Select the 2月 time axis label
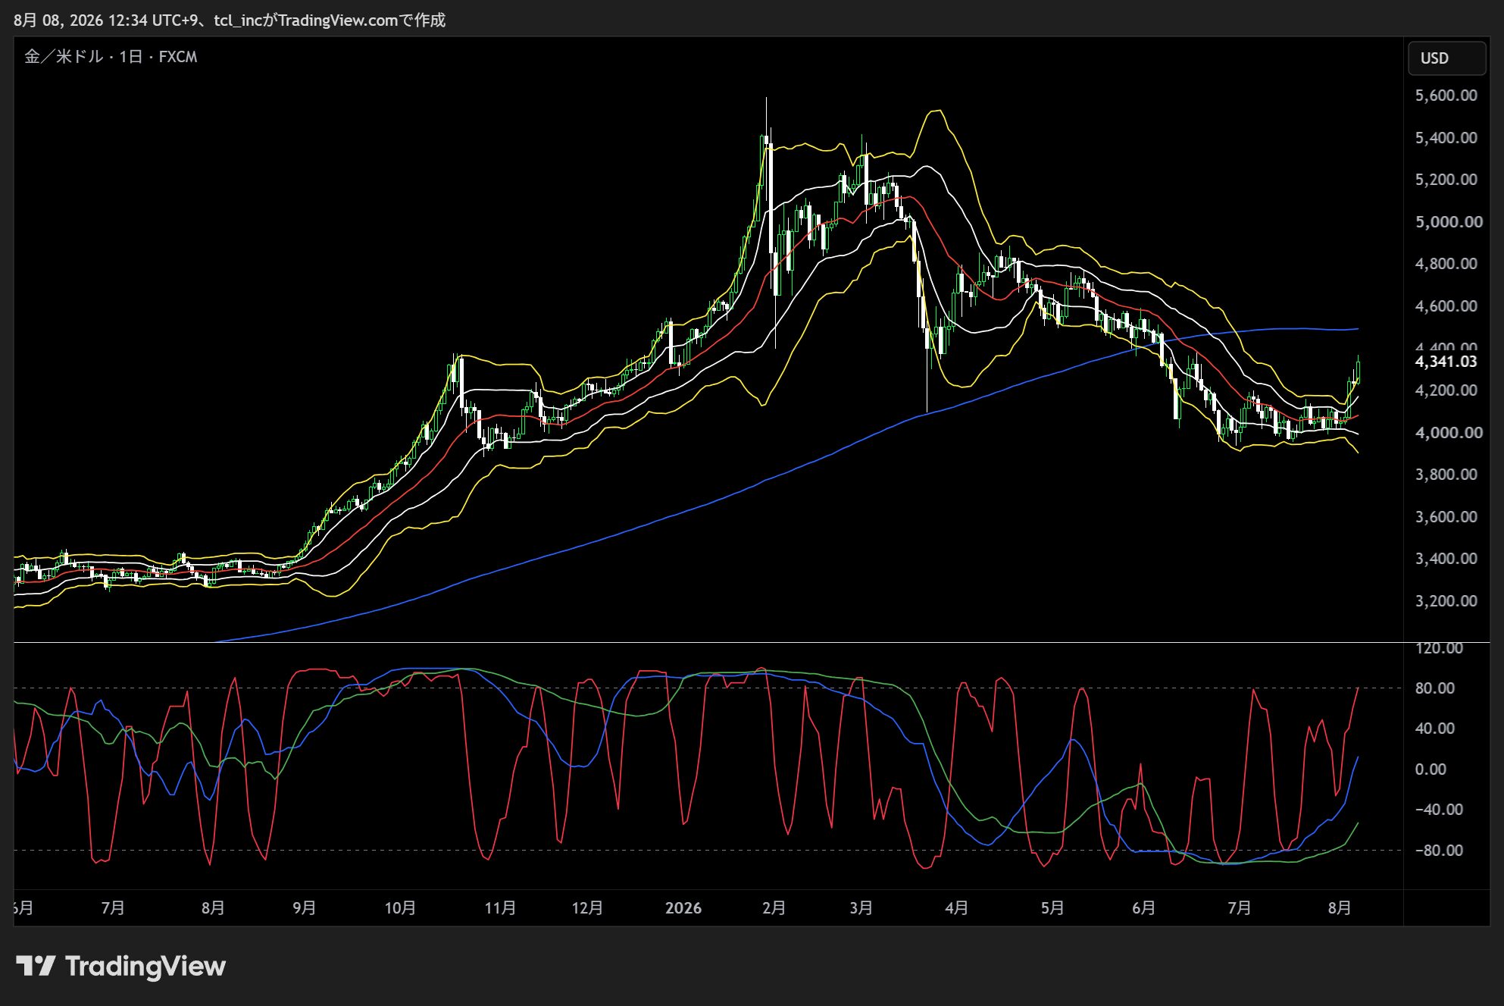The image size is (1504, 1006). [774, 908]
